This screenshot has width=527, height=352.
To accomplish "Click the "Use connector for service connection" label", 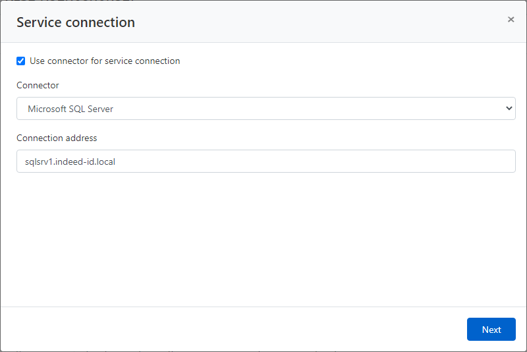I will (105, 61).
